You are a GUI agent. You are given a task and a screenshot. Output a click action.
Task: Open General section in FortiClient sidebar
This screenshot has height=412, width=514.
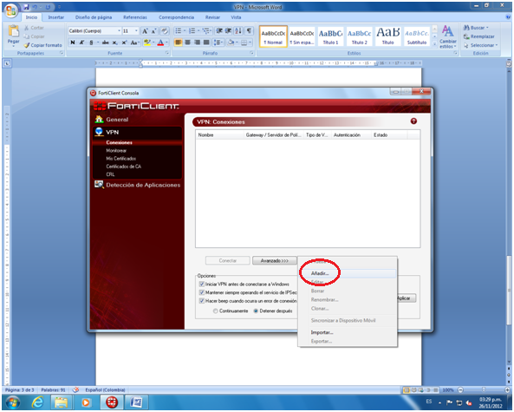click(x=112, y=120)
